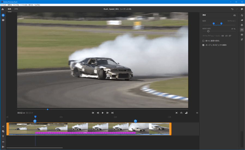The height and width of the screenshot is (150, 245).
Task: Click the blue add media plus button
Action: (x=3, y=15)
